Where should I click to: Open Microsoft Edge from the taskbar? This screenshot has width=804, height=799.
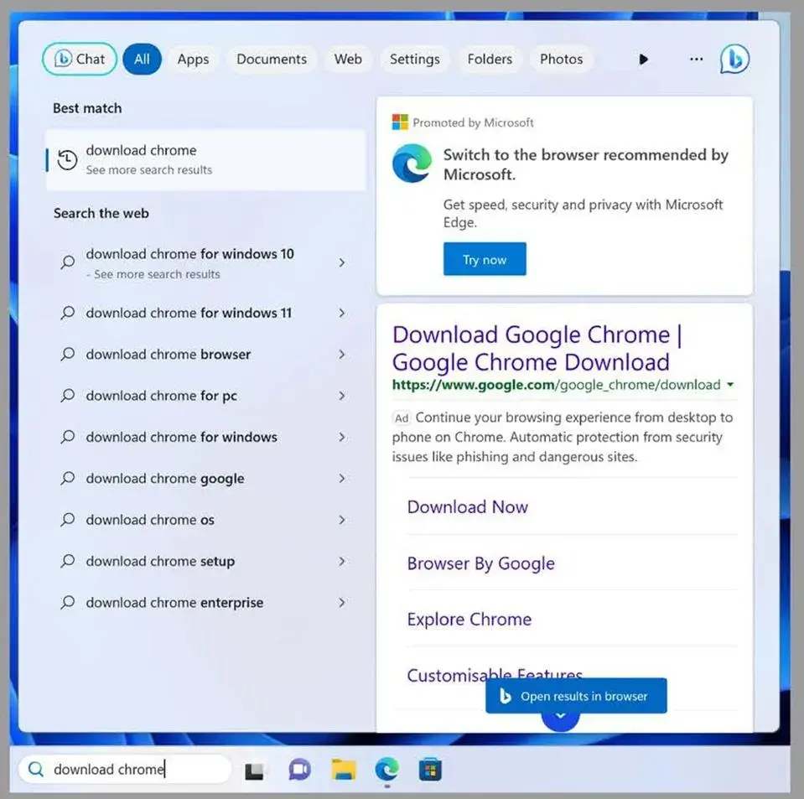coord(386,770)
